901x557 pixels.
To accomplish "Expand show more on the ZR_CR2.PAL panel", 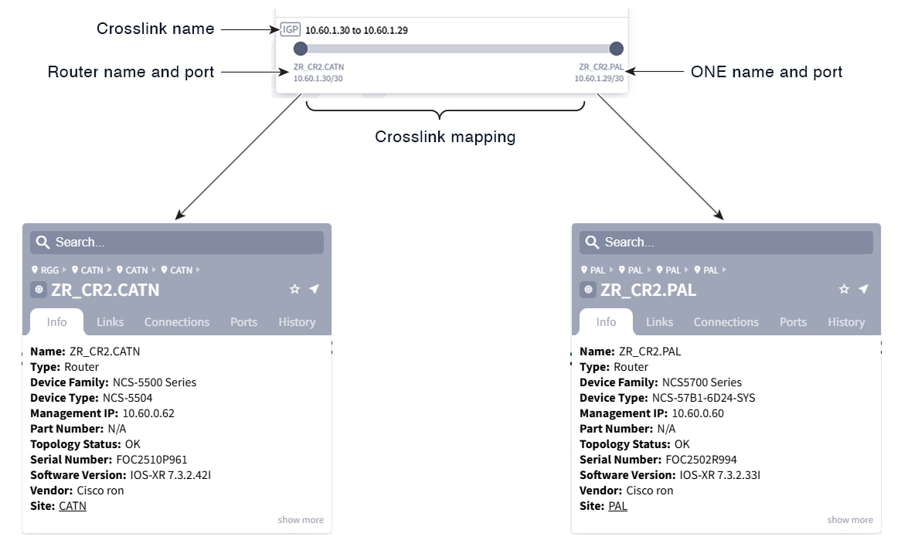I will tap(850, 519).
